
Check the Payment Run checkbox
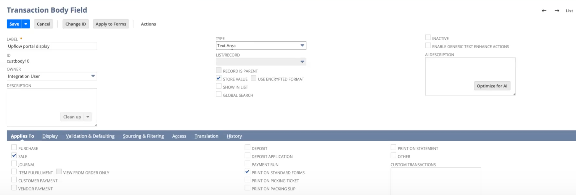click(247, 163)
